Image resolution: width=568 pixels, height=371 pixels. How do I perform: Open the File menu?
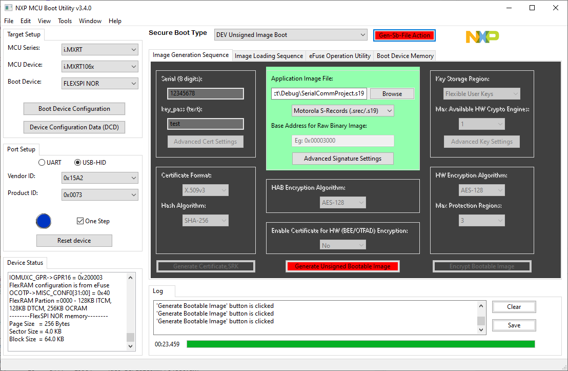(8, 21)
